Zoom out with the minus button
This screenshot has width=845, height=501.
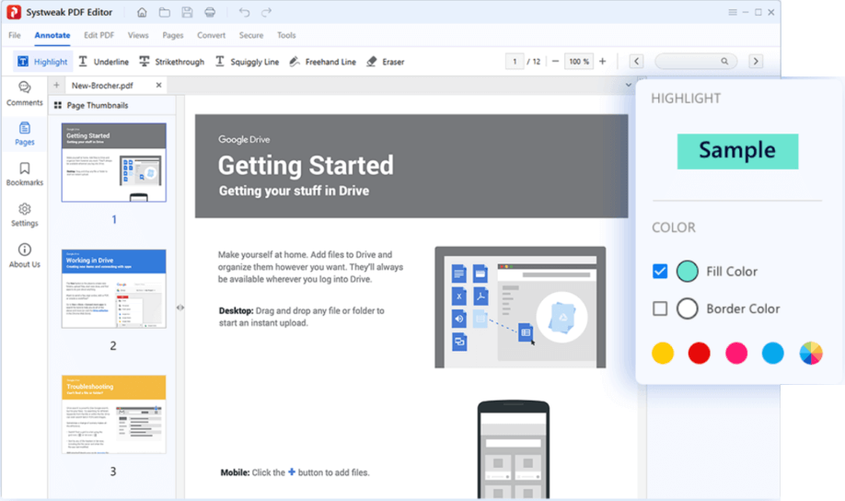pyautogui.click(x=555, y=62)
